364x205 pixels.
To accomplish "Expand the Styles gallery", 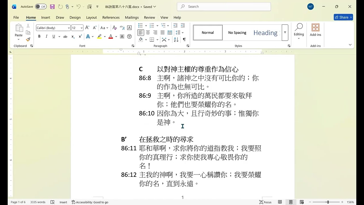I will click(x=285, y=32).
